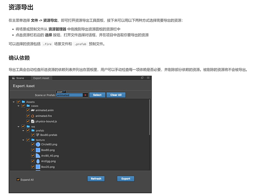Uncheck Box20.png checkbox
255x195 pixels.
tap(33, 167)
